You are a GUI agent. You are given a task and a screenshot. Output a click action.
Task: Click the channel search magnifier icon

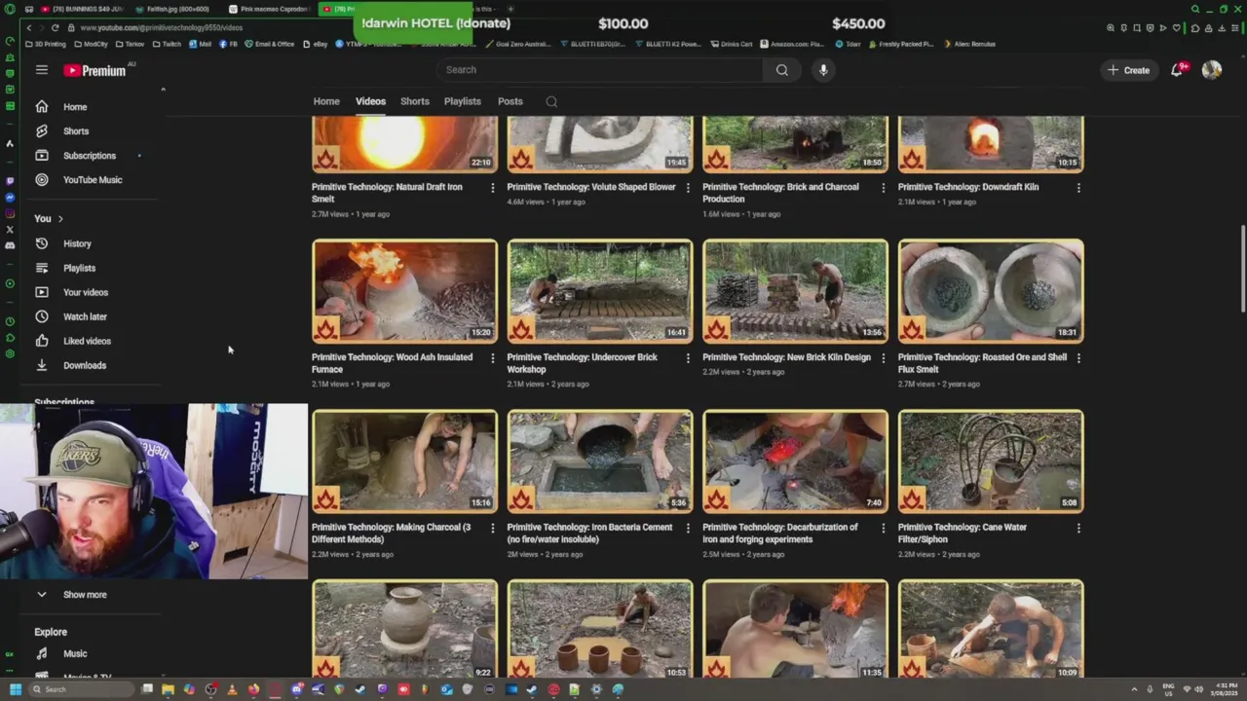click(551, 101)
